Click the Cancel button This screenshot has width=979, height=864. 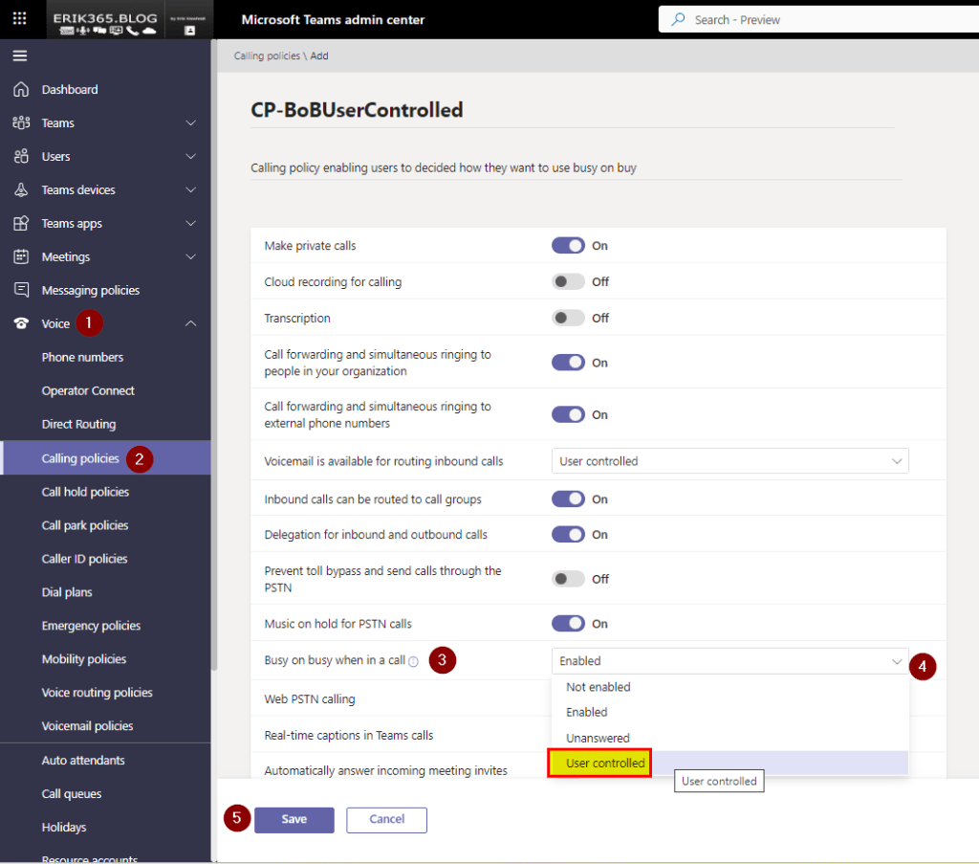coord(386,820)
